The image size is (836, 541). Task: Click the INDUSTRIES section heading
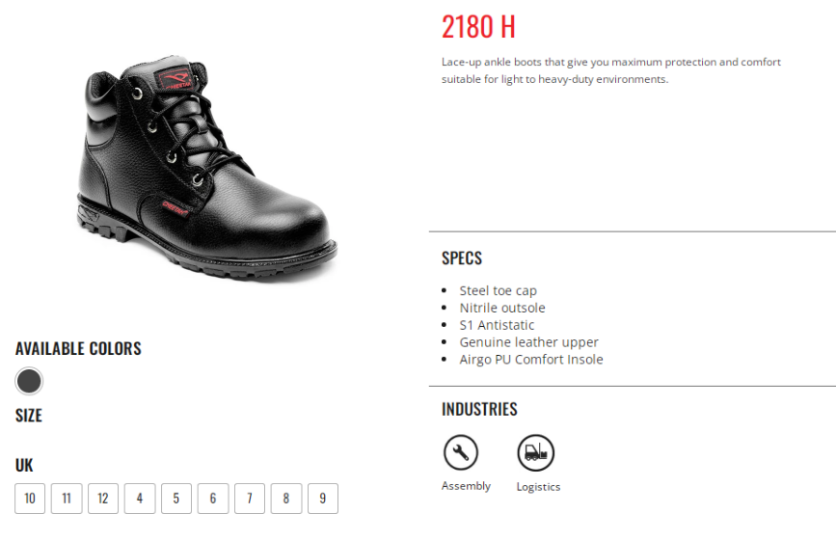pyautogui.click(x=479, y=409)
